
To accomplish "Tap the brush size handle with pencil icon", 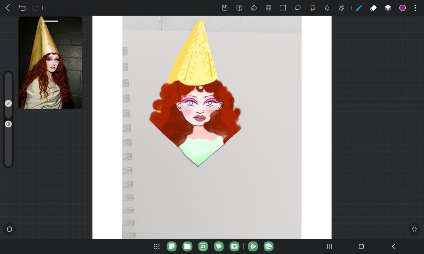I will 8,103.
